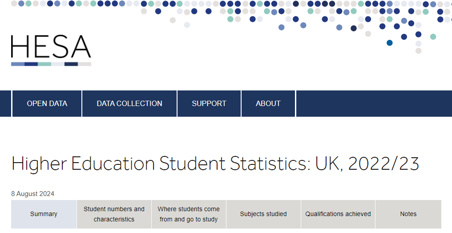Image resolution: width=452 pixels, height=233 pixels.
Task: Click the HESA logo
Action: click(x=51, y=50)
